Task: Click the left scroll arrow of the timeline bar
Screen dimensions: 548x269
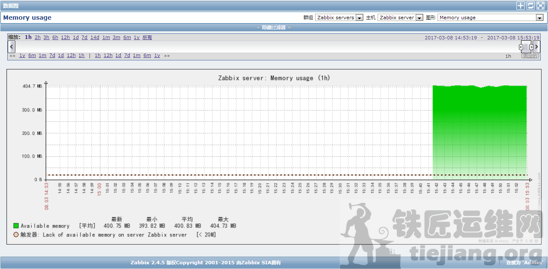Action: 12,47
